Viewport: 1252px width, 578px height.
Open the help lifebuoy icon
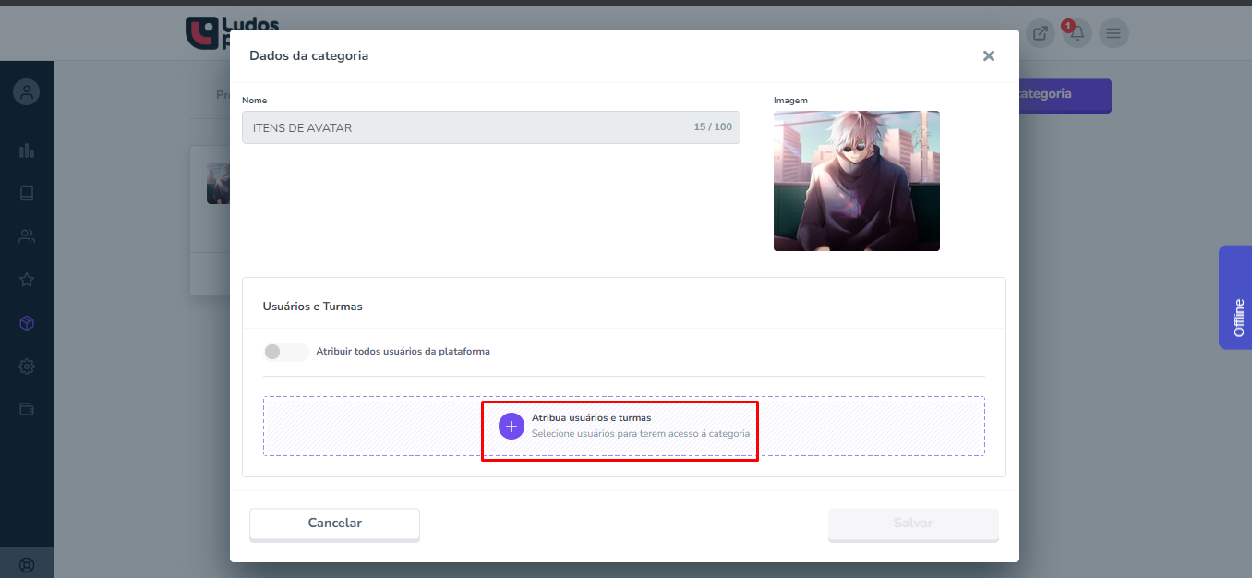[x=27, y=565]
